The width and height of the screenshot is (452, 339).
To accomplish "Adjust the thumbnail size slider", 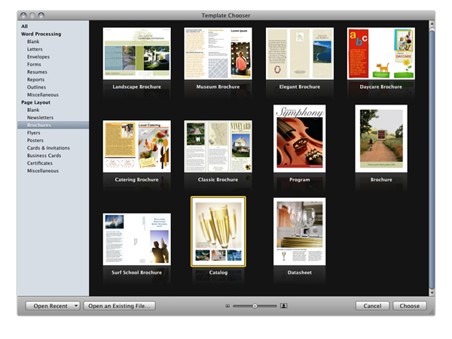I will pyautogui.click(x=255, y=306).
